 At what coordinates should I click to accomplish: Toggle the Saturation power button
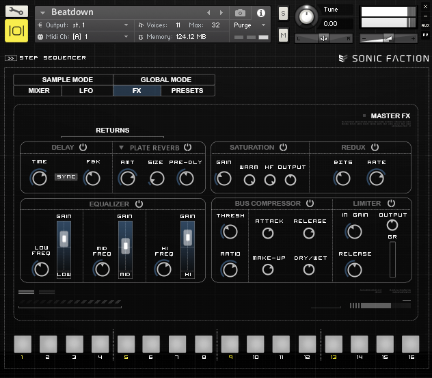coord(283,147)
